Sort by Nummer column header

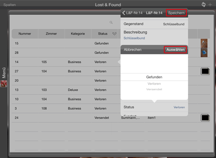click(x=25, y=34)
